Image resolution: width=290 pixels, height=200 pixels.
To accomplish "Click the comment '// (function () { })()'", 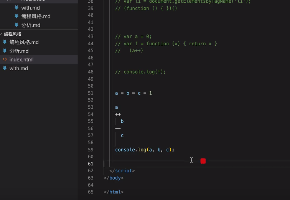I will pyautogui.click(x=146, y=8).
